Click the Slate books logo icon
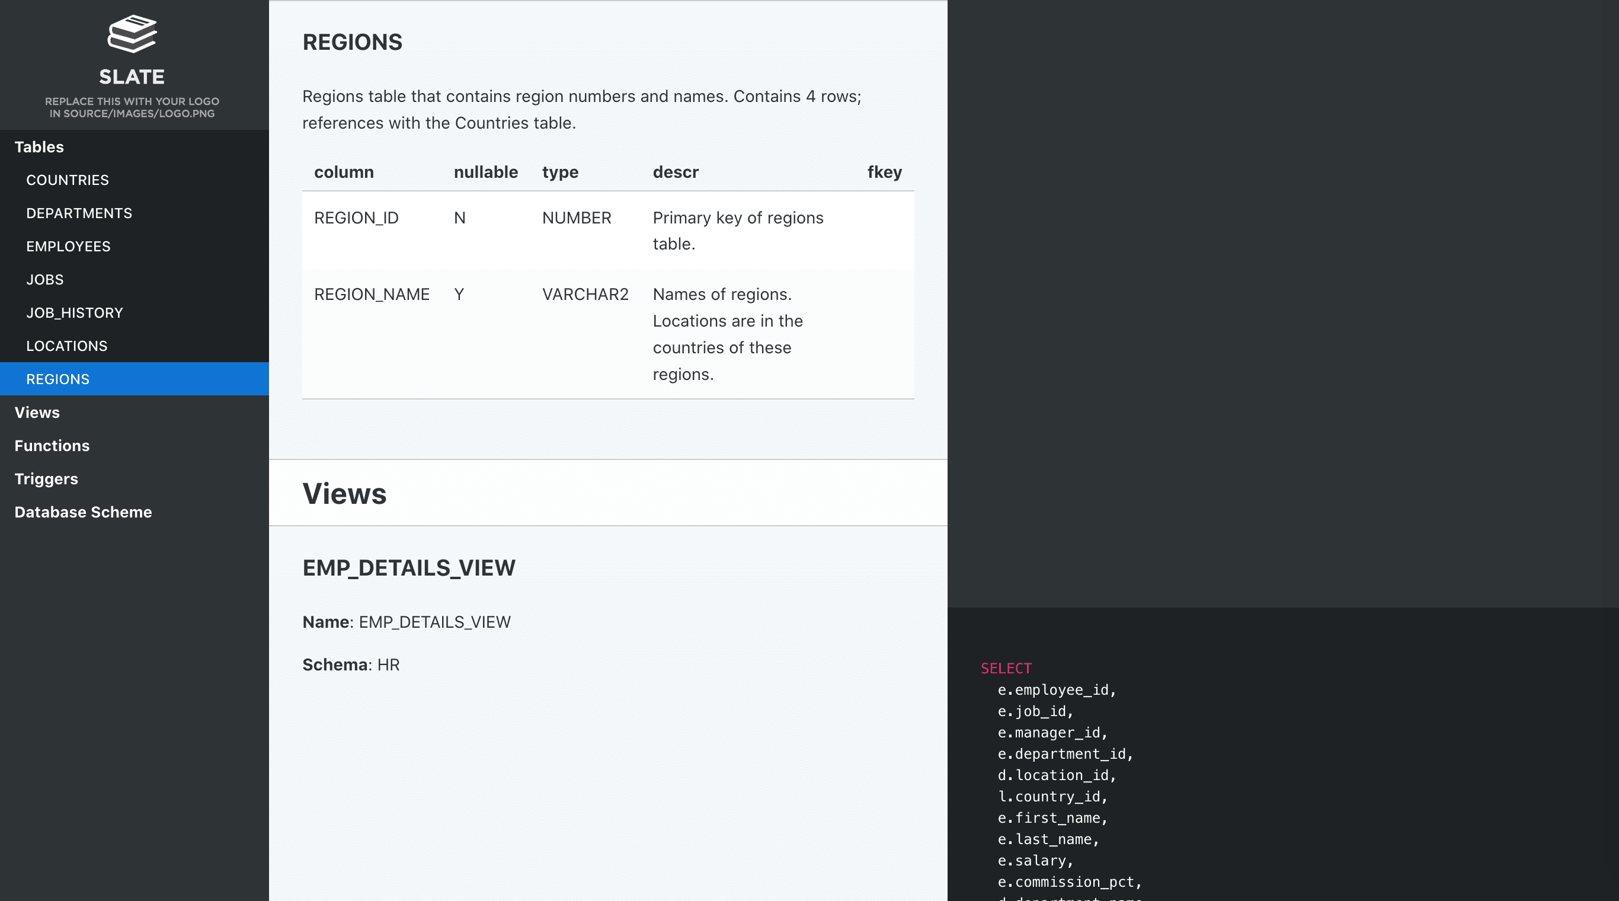1619x901 pixels. point(132,34)
